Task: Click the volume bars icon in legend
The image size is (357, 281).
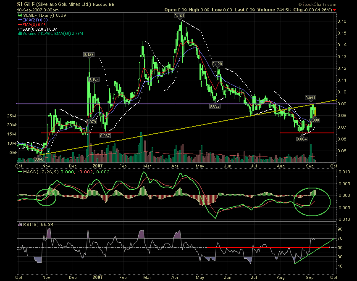Action: click(x=20, y=34)
